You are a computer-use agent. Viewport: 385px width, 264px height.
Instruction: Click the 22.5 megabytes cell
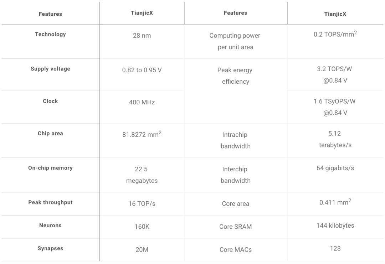pyautogui.click(x=142, y=175)
